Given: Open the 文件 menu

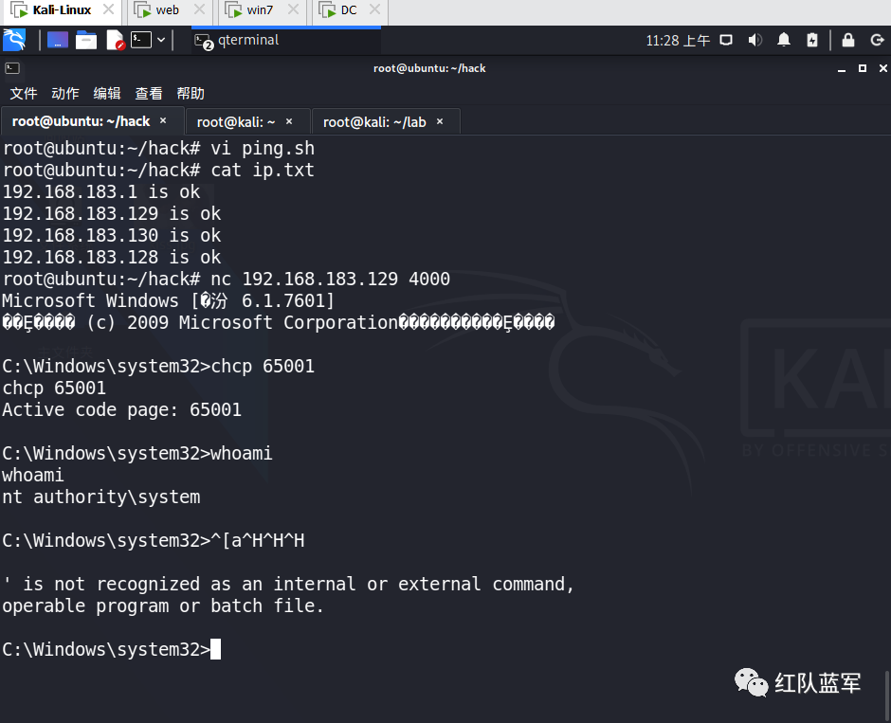Looking at the screenshot, I should coord(24,93).
